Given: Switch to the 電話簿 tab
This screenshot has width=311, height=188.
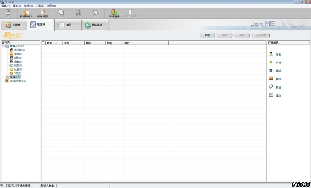Looking at the screenshot, I should click(x=41, y=25).
